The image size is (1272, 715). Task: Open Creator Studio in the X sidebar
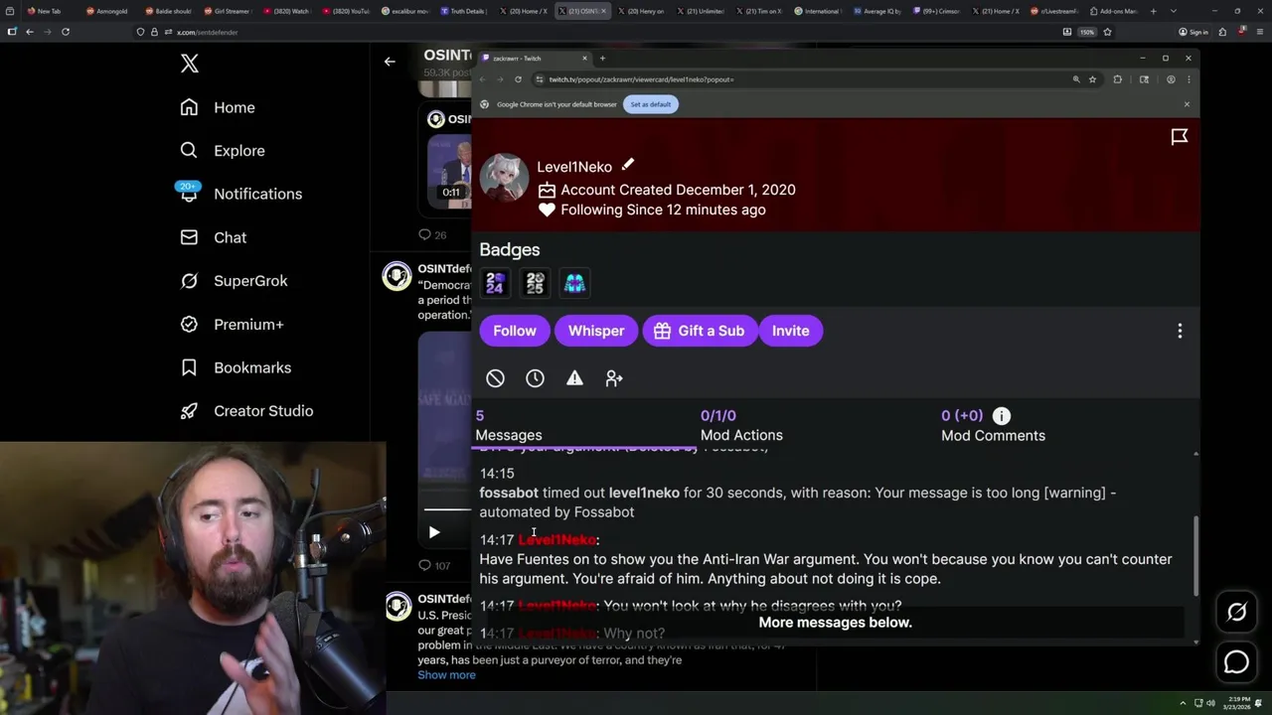[x=247, y=411]
